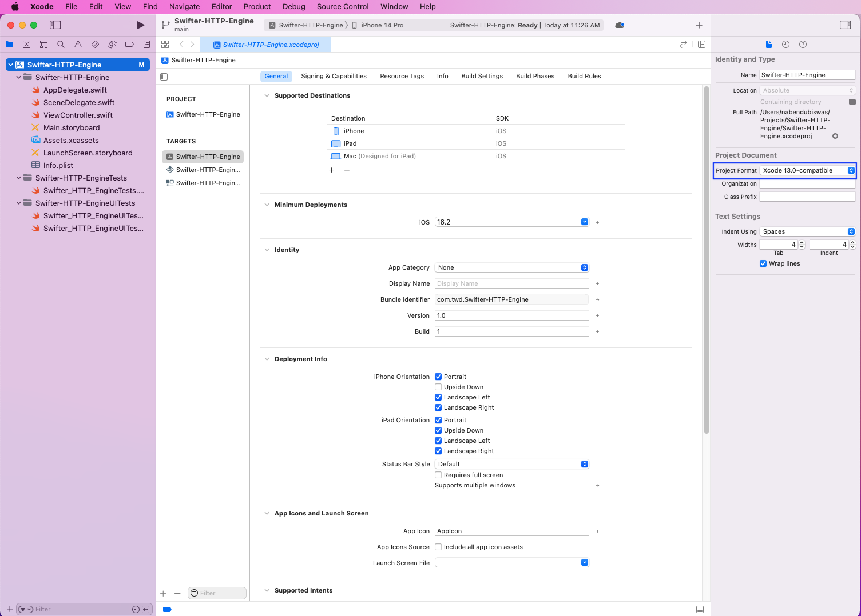
Task: Toggle the debug area button at bottom right
Action: (700, 609)
